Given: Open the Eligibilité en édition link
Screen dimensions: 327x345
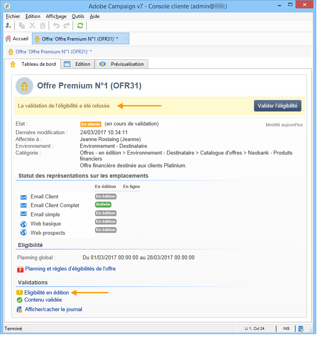Looking at the screenshot, I should pyautogui.click(x=47, y=293).
